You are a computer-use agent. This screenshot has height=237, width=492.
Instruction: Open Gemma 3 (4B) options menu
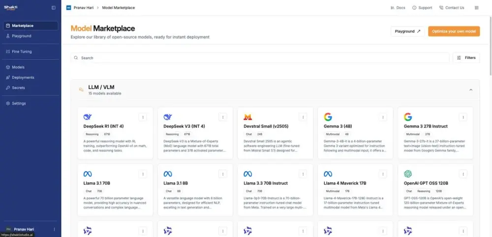click(383, 117)
